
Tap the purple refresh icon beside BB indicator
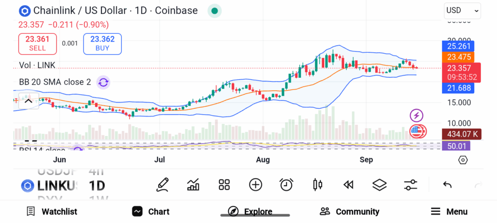[103, 83]
